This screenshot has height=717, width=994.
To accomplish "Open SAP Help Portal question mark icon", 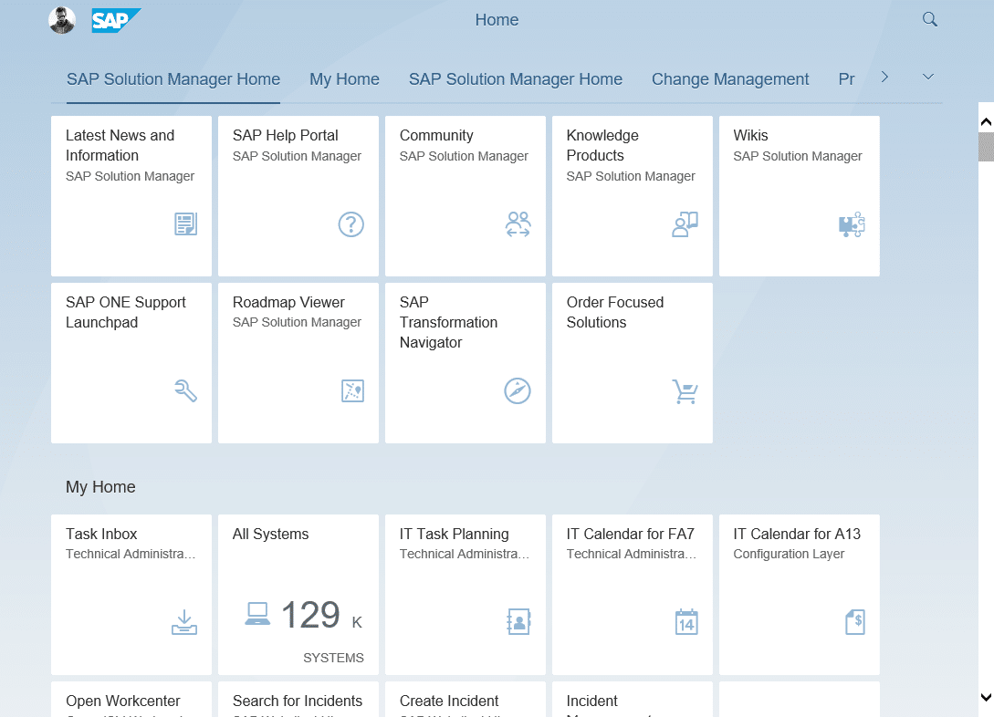I will [351, 224].
